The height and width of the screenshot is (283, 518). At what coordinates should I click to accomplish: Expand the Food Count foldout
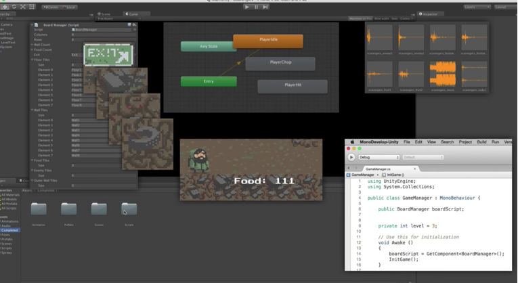click(x=32, y=49)
